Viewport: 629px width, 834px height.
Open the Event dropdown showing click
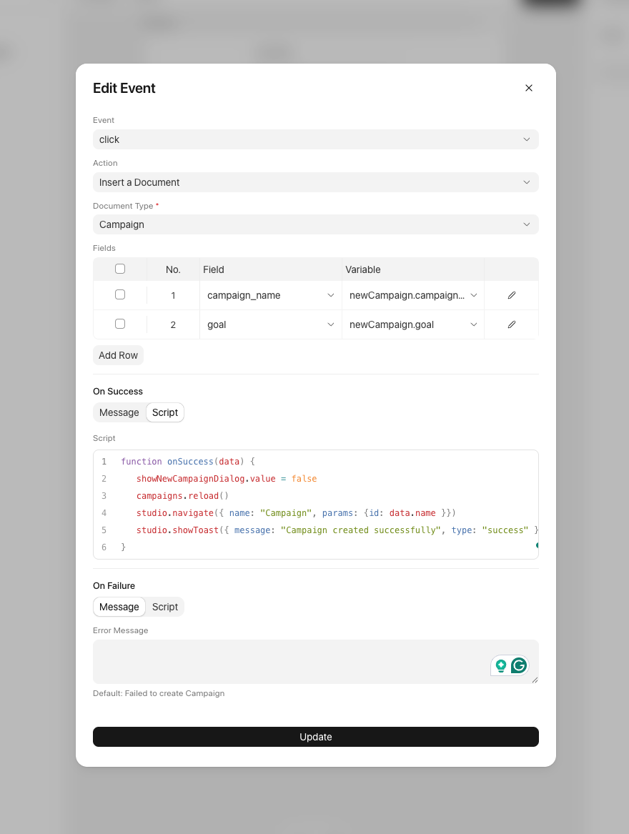click(x=315, y=139)
